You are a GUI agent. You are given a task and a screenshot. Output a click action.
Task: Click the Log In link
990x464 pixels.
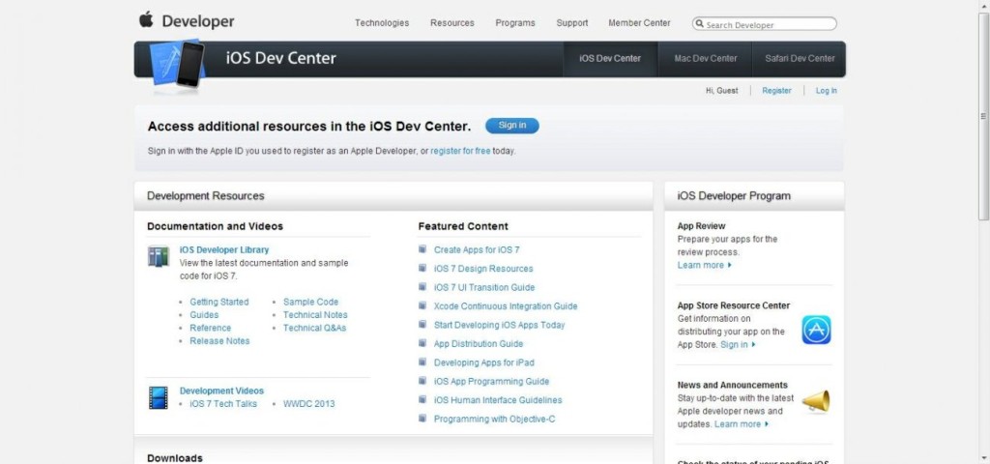(826, 91)
